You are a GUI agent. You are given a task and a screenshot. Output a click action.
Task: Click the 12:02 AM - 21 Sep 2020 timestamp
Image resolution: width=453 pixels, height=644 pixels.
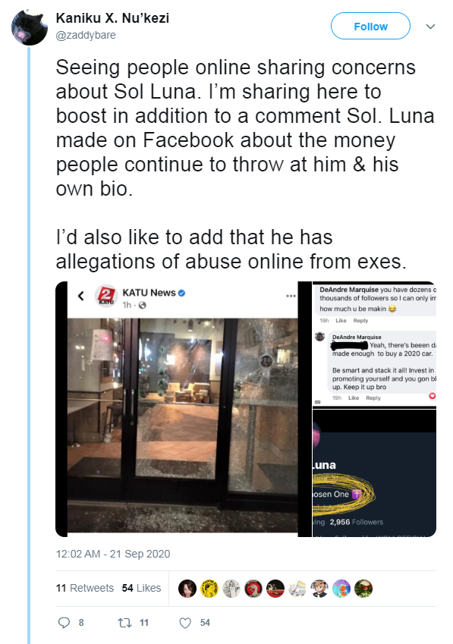point(113,554)
